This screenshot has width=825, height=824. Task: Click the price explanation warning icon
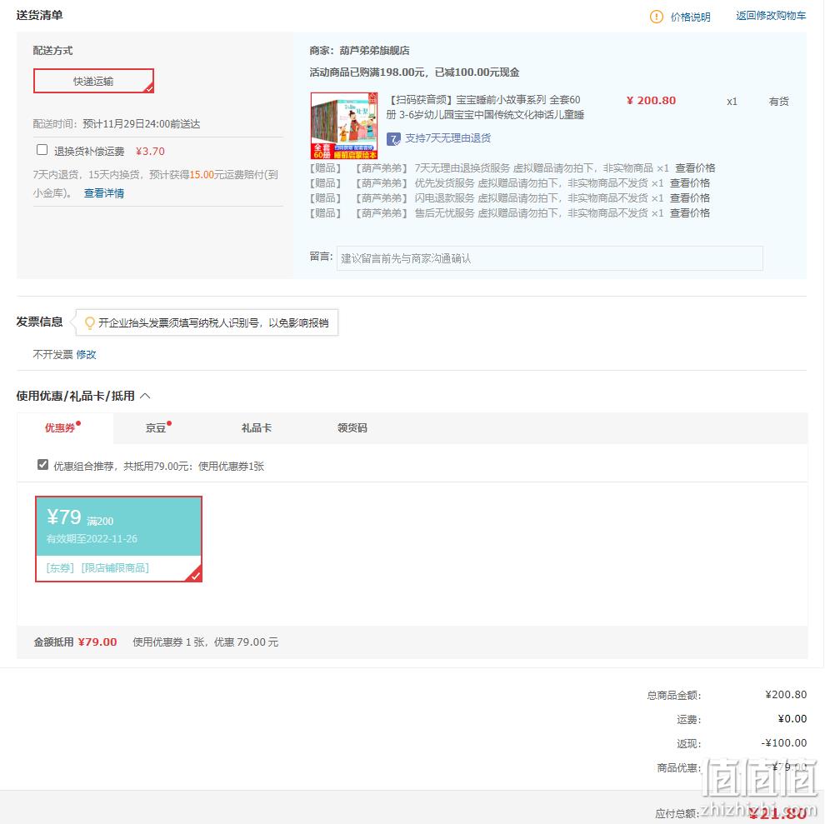click(656, 17)
